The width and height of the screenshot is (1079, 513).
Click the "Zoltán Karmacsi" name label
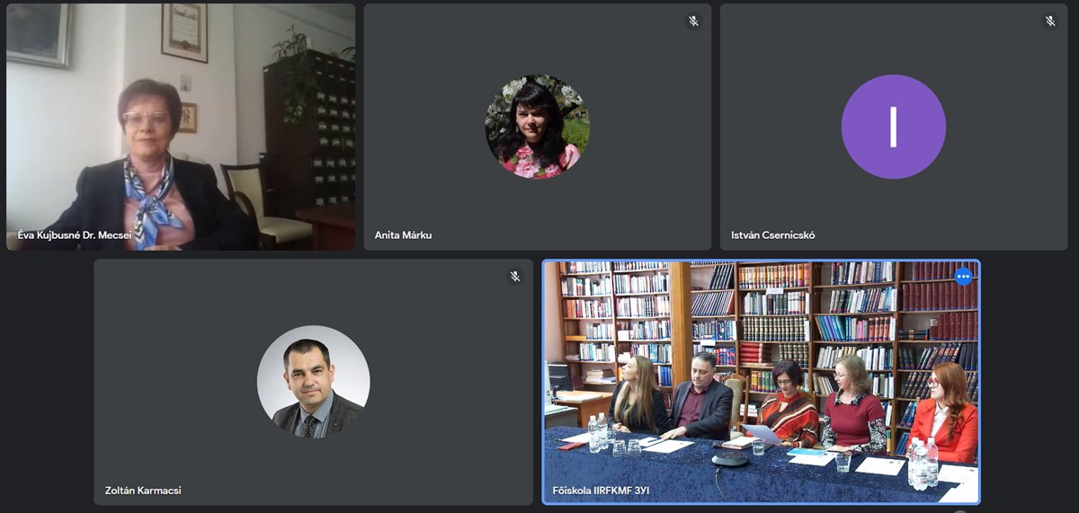(143, 491)
